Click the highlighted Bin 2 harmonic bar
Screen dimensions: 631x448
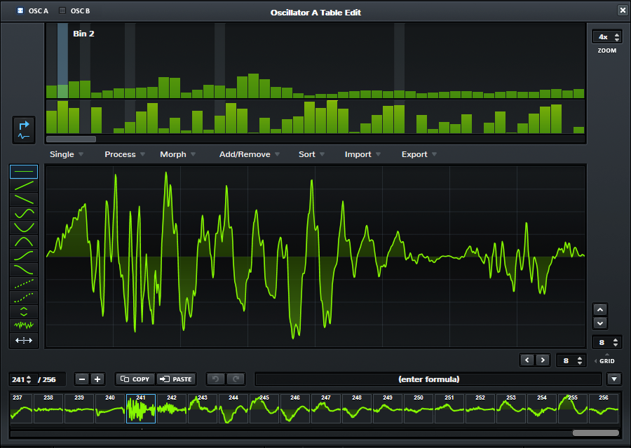[62, 91]
